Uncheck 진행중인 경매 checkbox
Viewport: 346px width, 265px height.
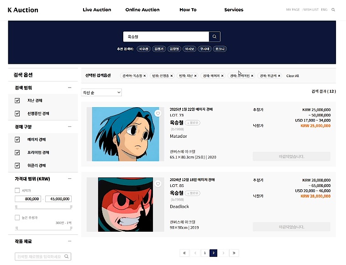(17, 114)
